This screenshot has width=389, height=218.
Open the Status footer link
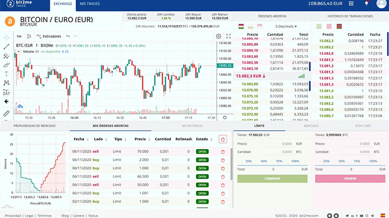pos(93,216)
